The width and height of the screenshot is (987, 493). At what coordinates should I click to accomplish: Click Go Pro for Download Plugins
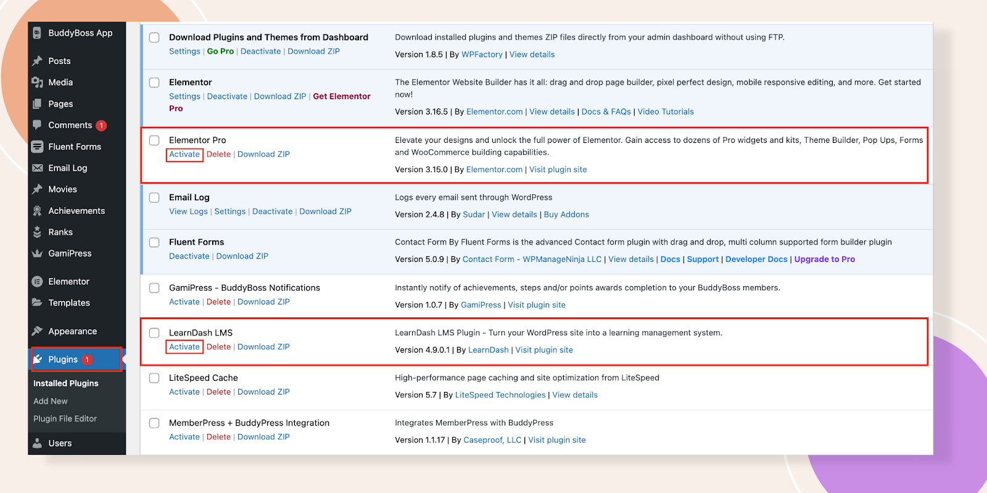pyautogui.click(x=220, y=52)
